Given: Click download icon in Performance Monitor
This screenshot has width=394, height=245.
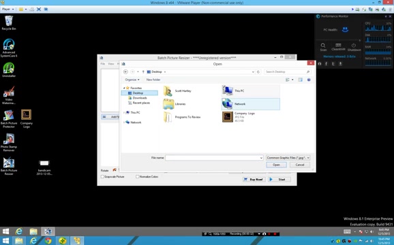Looking at the screenshot, I should tap(340, 64).
